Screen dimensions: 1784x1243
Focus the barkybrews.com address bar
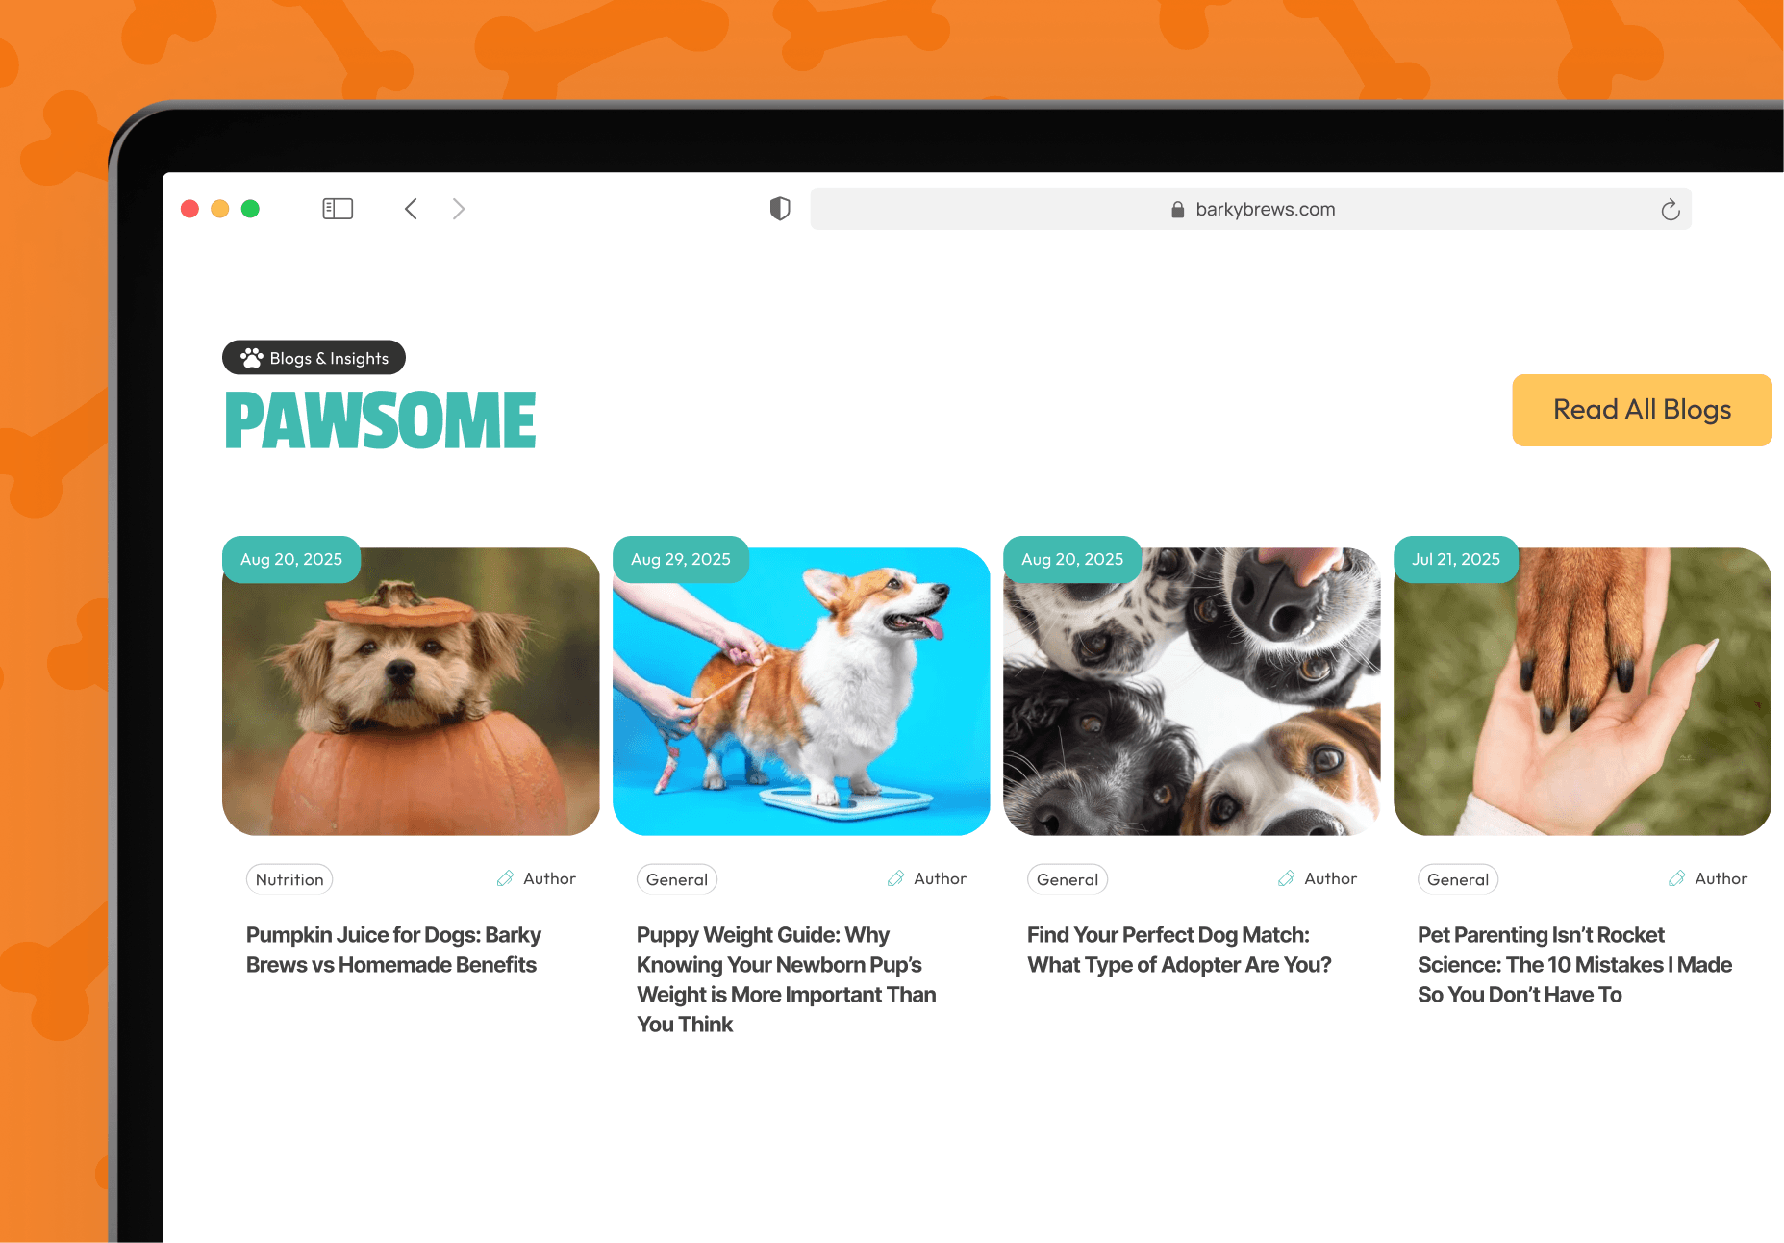click(x=1250, y=209)
